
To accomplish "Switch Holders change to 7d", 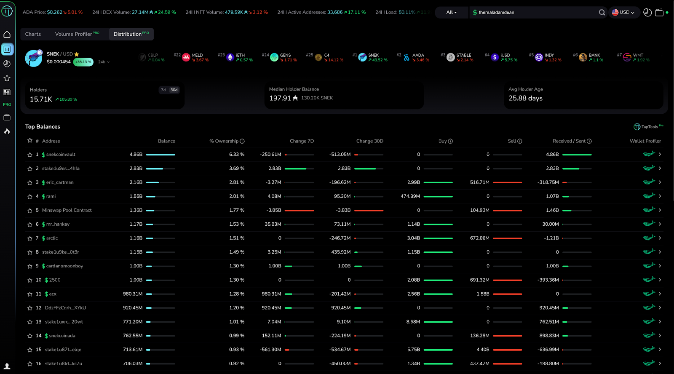I will (163, 90).
